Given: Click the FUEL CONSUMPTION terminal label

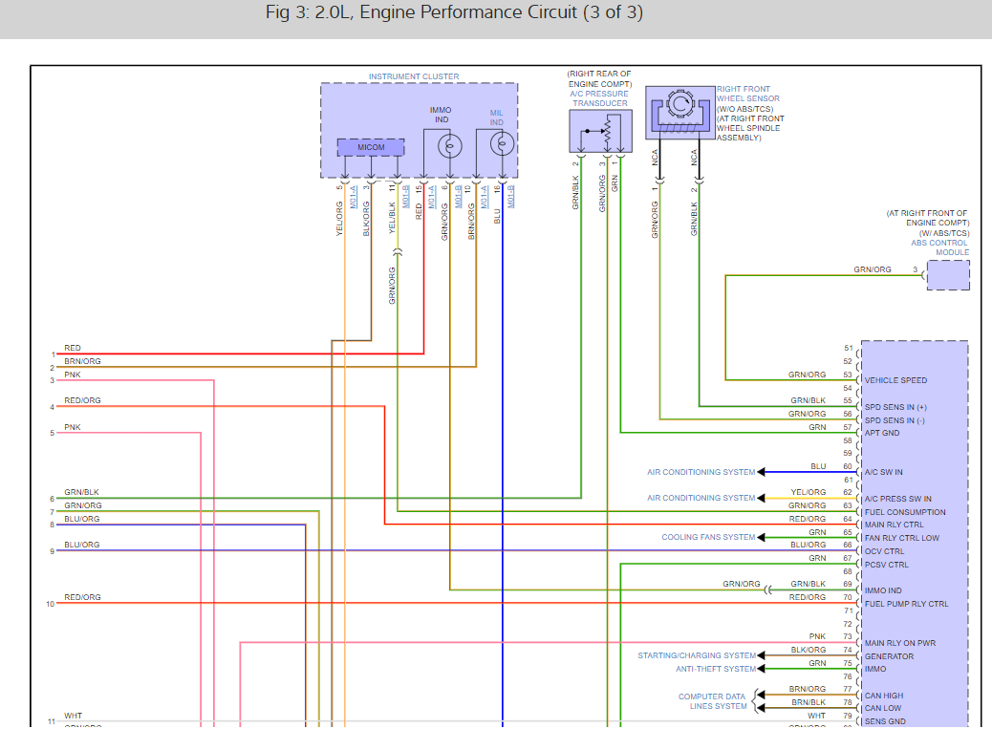Looking at the screenshot, I should pyautogui.click(x=905, y=512).
